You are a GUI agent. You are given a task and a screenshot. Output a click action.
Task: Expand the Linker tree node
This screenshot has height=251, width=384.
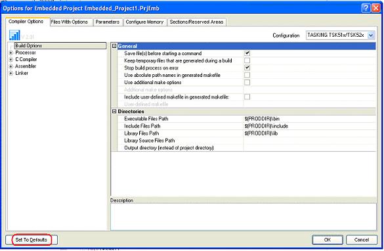pos(11,74)
